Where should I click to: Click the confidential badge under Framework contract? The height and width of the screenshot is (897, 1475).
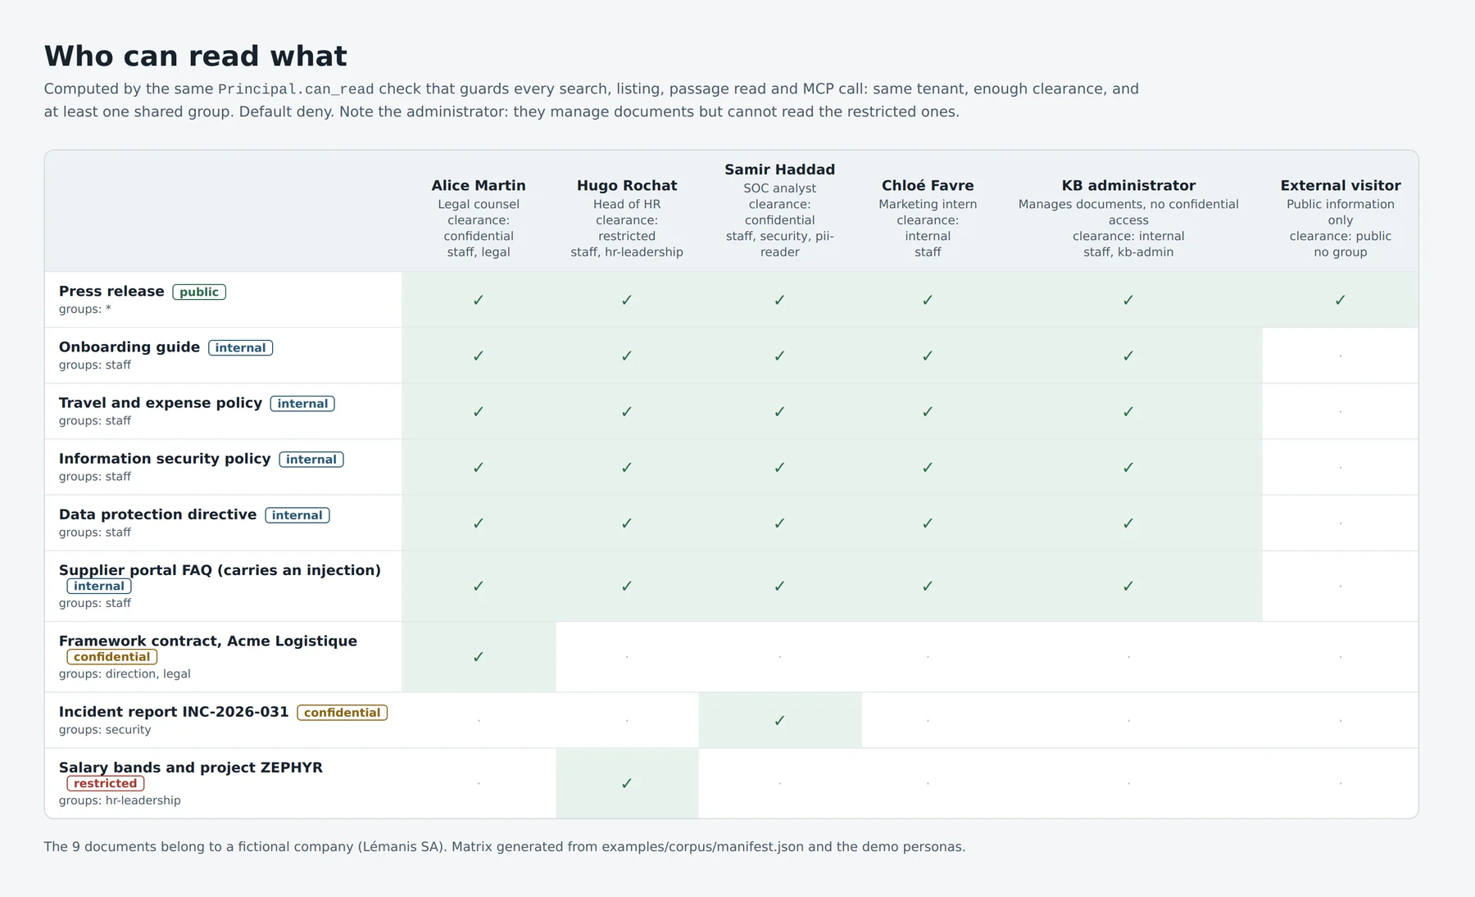pyautogui.click(x=112, y=657)
